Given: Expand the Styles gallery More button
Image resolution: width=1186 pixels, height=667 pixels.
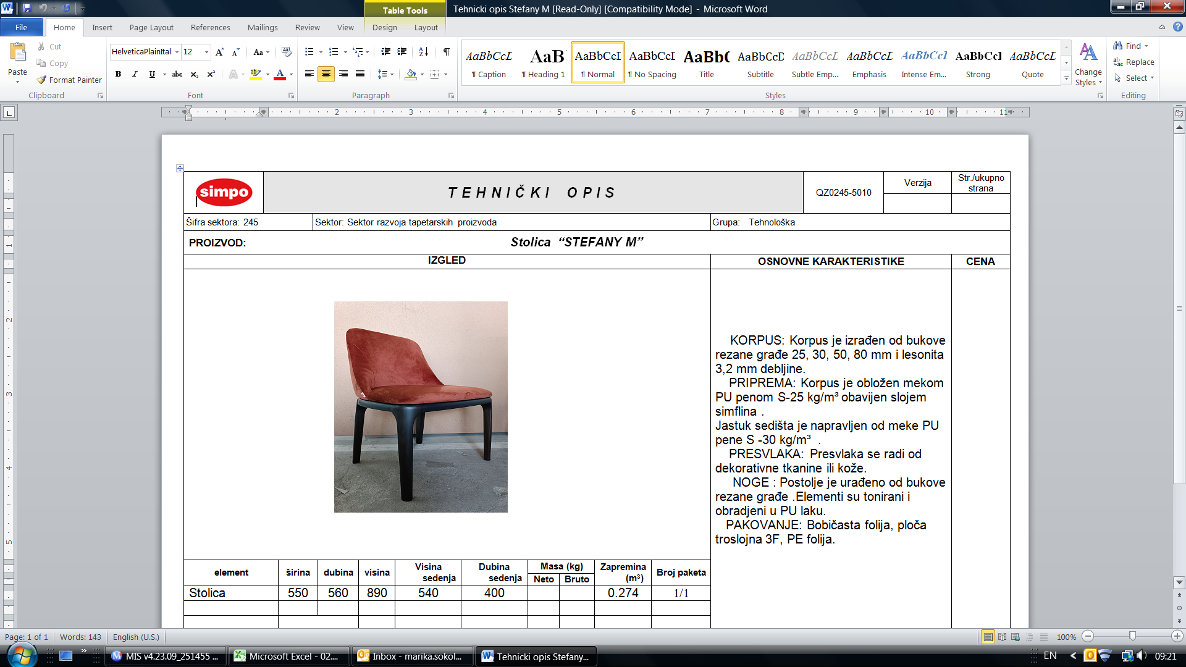Looking at the screenshot, I should point(1066,78).
